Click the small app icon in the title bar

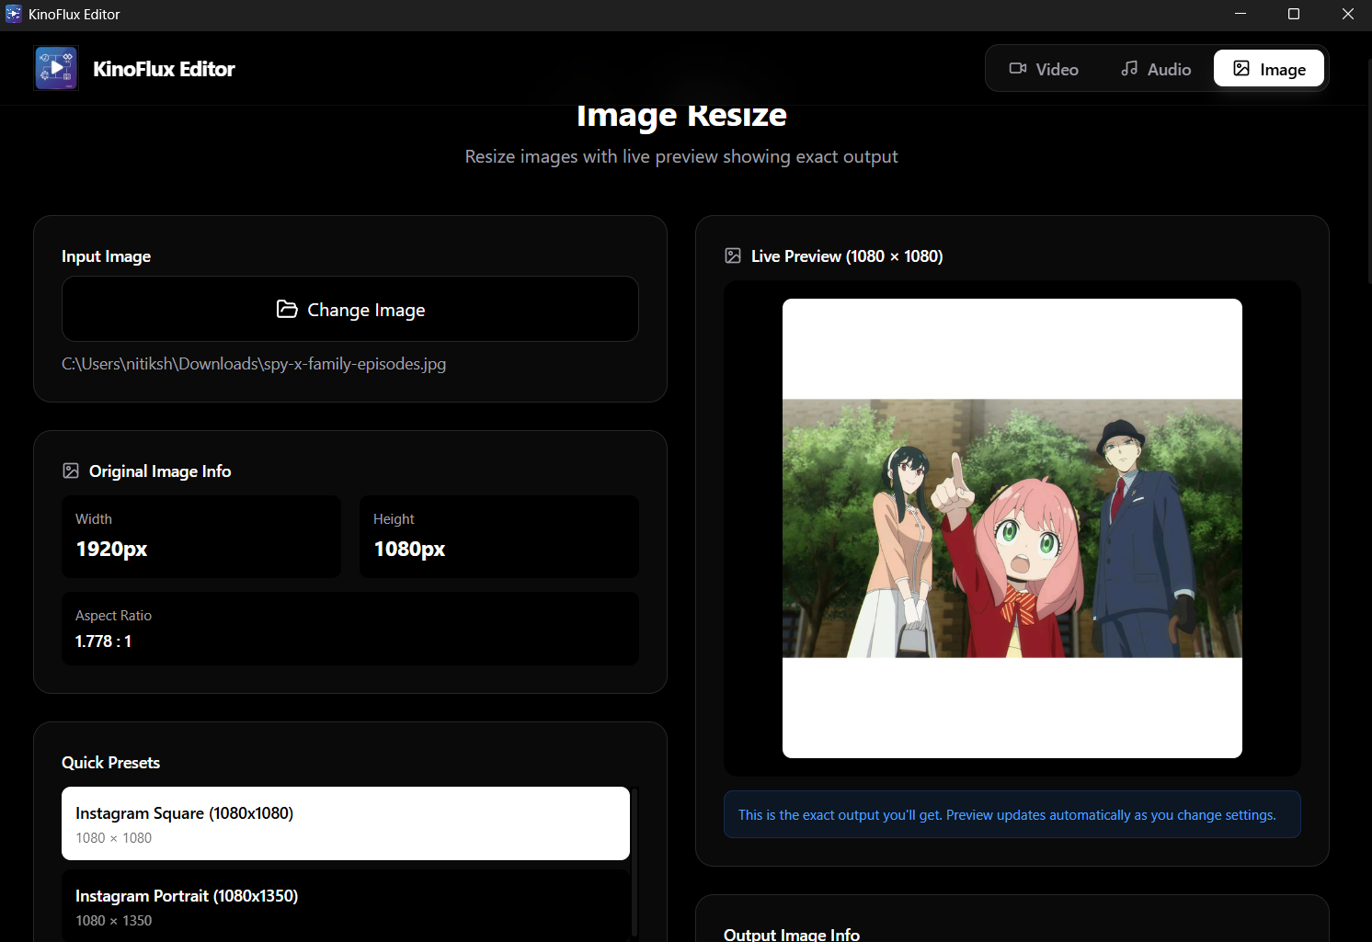click(14, 15)
